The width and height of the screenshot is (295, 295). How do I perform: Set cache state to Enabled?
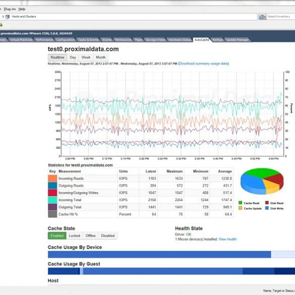(57, 235)
